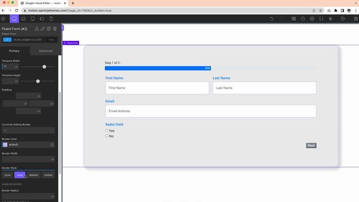Screen dimensions: 359x202
Task: Click the unset all borders link
Action: pyautogui.click(x=12, y=184)
